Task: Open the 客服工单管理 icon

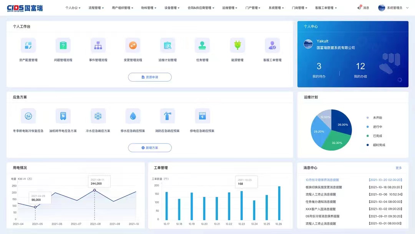Action: coord(272,45)
